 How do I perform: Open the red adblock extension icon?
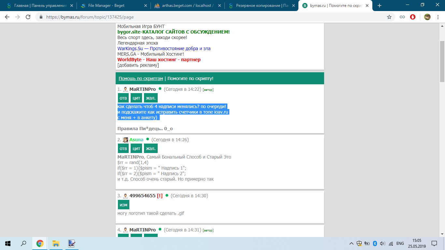coord(413,17)
